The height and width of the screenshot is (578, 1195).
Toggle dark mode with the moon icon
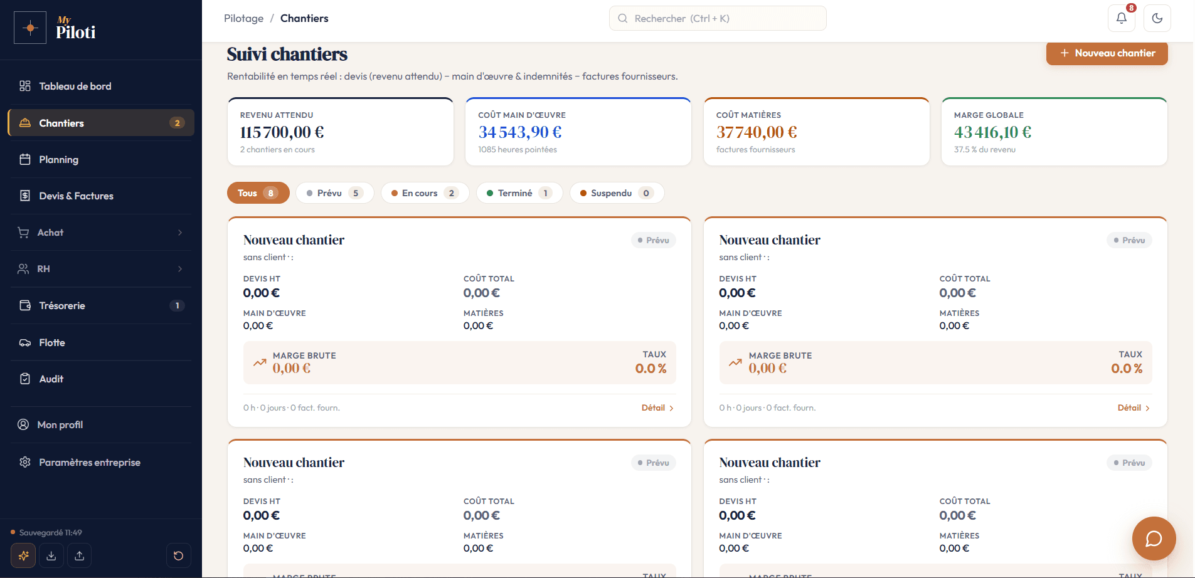point(1157,18)
